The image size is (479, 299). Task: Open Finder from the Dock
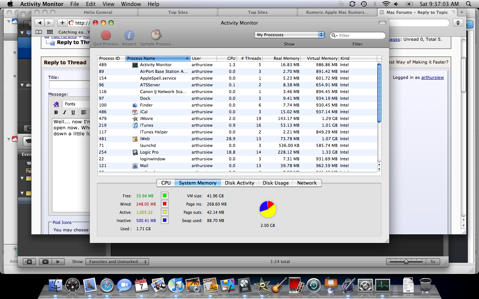[55, 286]
